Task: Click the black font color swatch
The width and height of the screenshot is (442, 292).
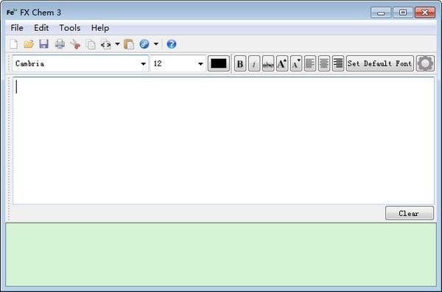Action: pos(219,63)
